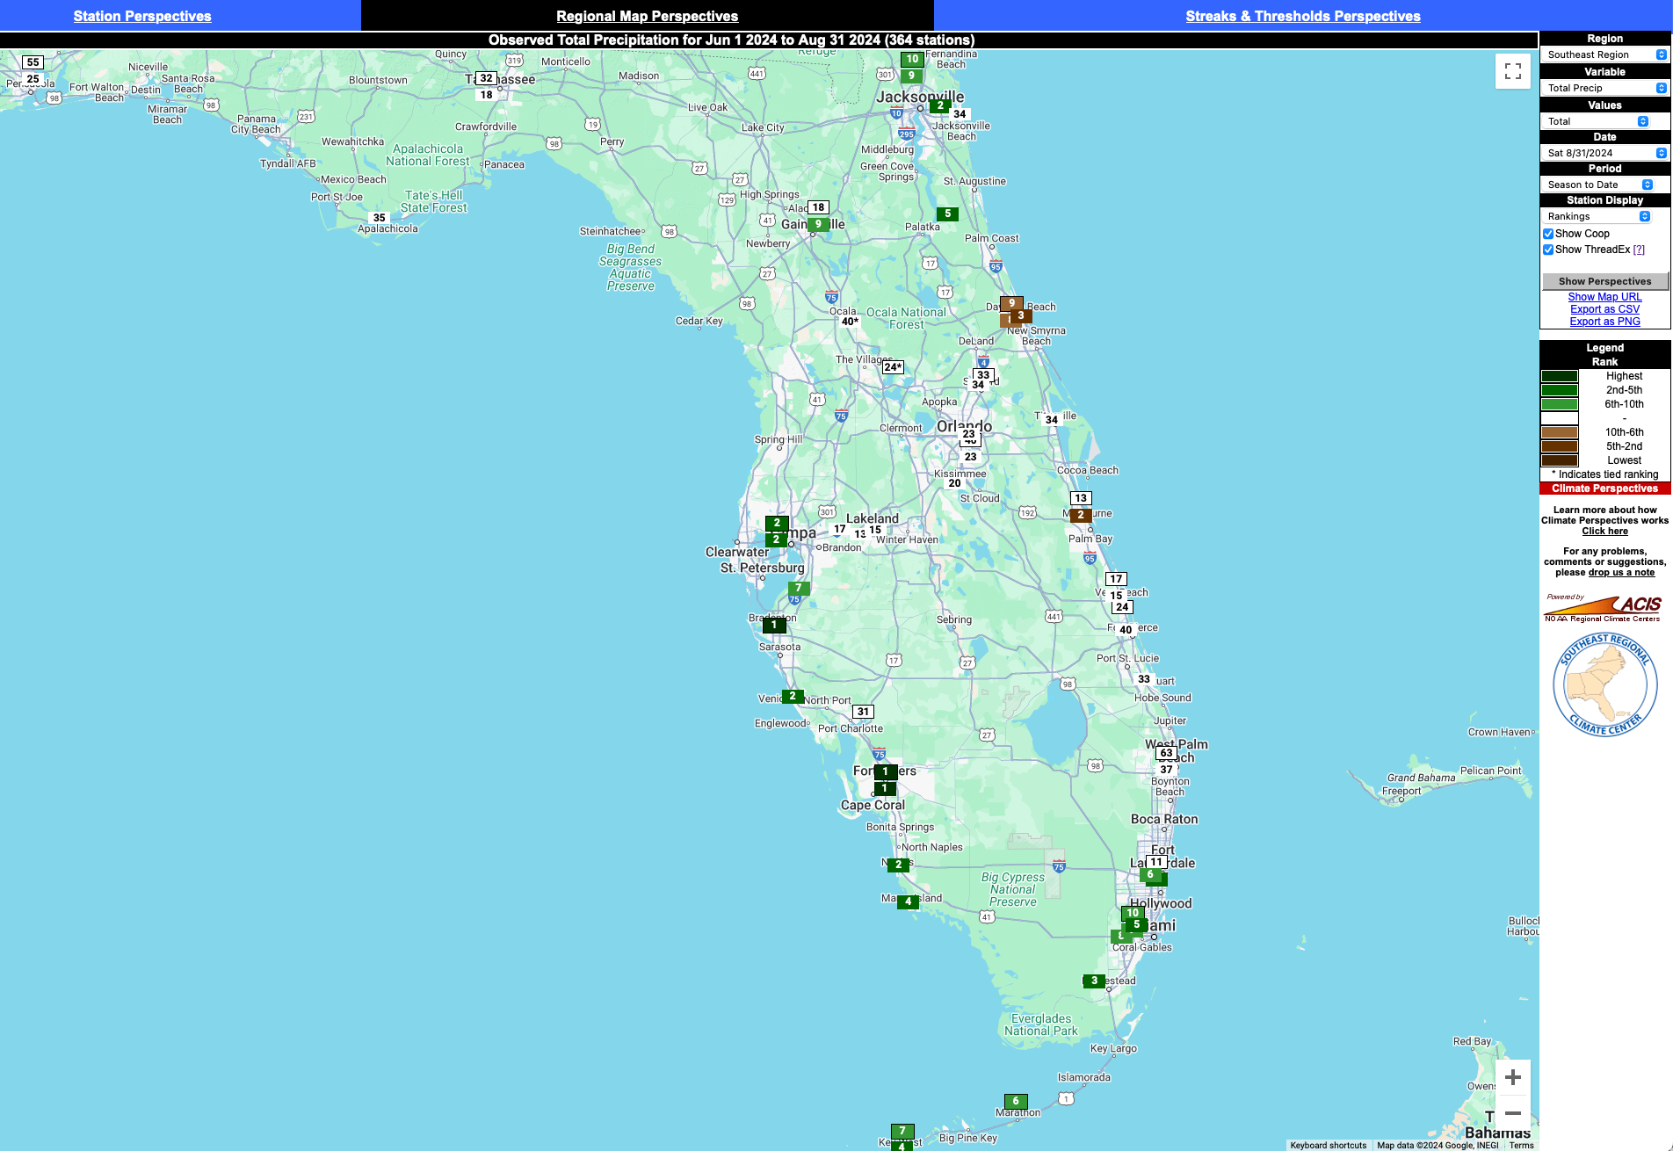Click station marker 6 near Marathon

tap(1016, 1101)
